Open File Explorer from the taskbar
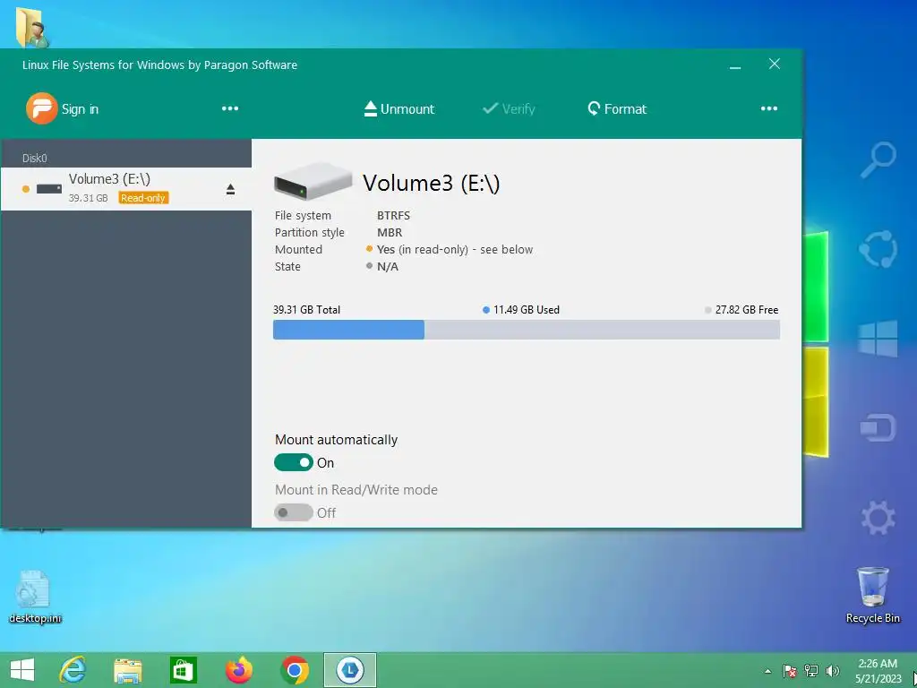The image size is (917, 688). 127,670
